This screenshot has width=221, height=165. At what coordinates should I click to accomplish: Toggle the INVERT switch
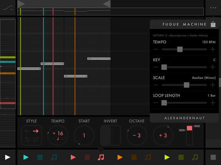[x=110, y=135]
